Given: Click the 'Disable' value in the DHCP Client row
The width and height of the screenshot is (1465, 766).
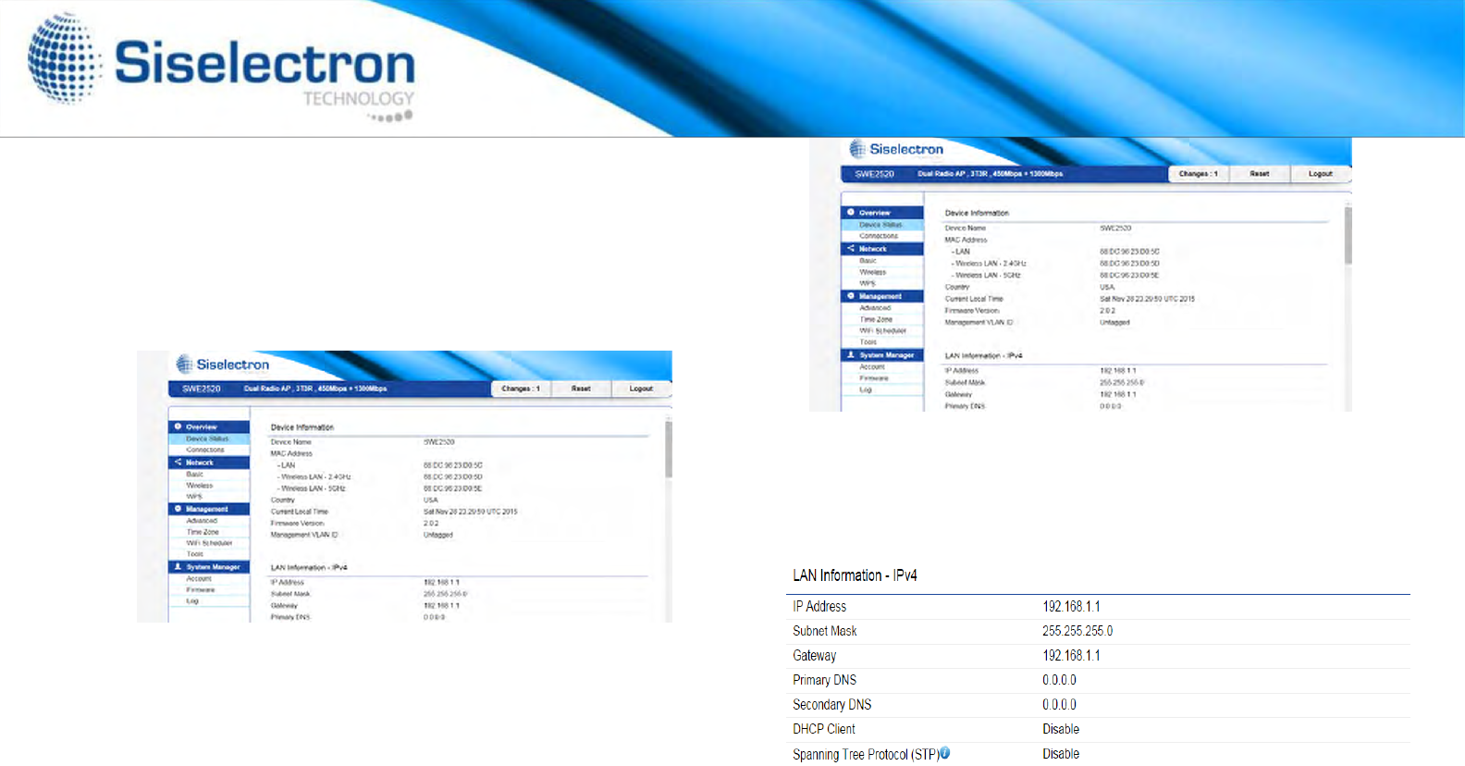Looking at the screenshot, I should (x=1061, y=729).
